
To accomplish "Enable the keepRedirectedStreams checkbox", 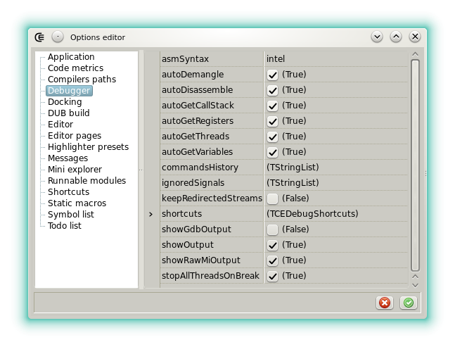I will (273, 198).
